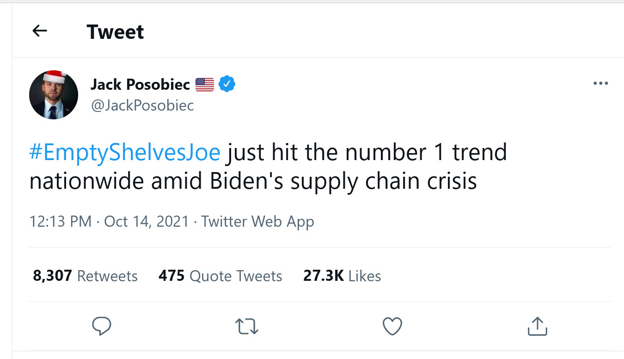
Task: Share the tweet via upload icon
Action: (537, 326)
